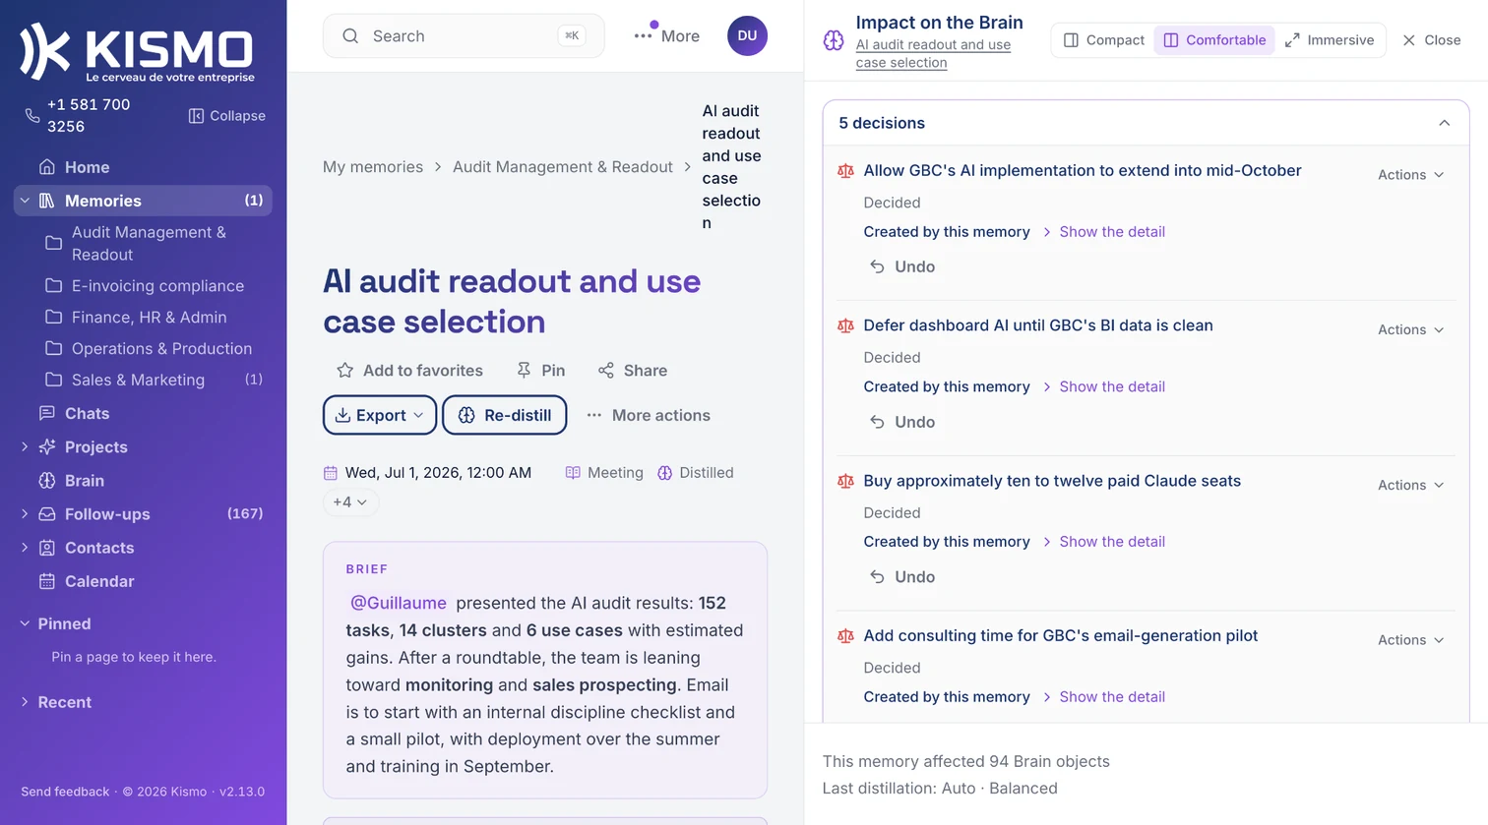Viewport: 1488px width, 825px height.
Task: Undo the Defer dashboard AI decision
Action: pos(902,422)
